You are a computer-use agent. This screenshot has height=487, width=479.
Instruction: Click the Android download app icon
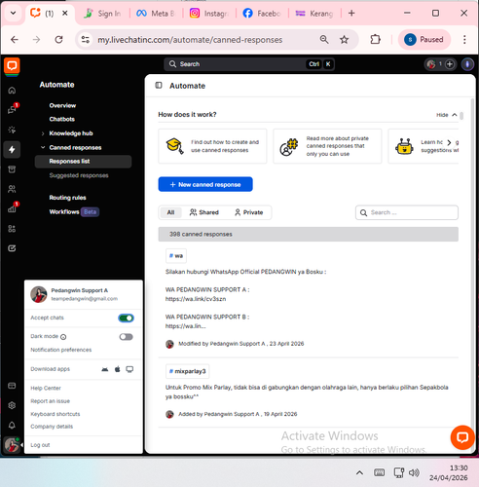105,369
